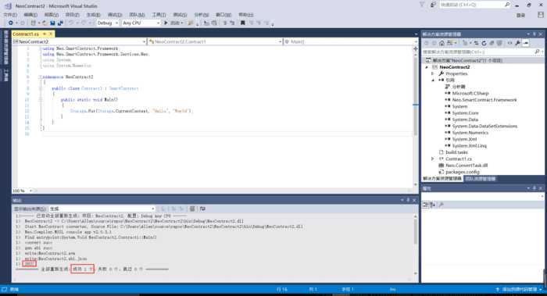The image size is (547, 296).
Task: Click the Save All icon in toolbar
Action: 60,23
